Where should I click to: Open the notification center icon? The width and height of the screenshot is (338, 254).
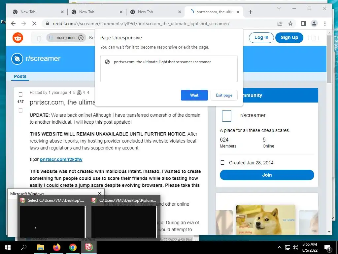pos(327,248)
